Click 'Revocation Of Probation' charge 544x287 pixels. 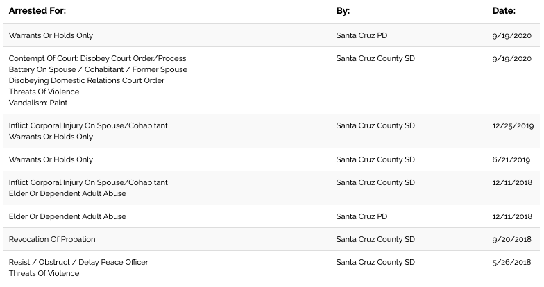tap(52, 239)
